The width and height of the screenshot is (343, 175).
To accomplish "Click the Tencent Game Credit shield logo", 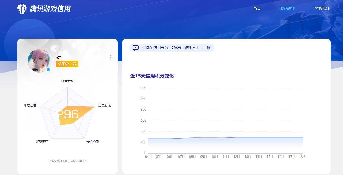I will 22,9.
